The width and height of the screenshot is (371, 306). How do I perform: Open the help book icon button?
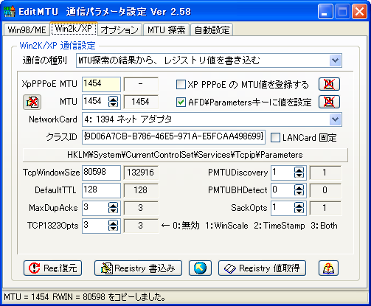coord(328,268)
